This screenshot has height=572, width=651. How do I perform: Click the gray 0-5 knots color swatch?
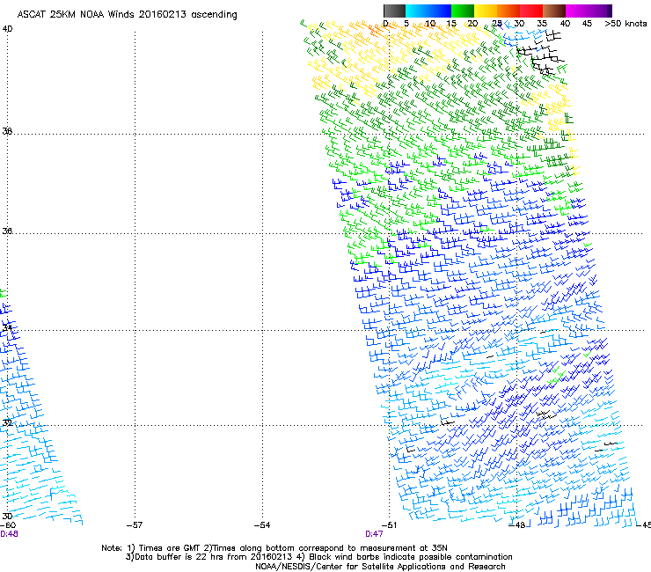[394, 11]
